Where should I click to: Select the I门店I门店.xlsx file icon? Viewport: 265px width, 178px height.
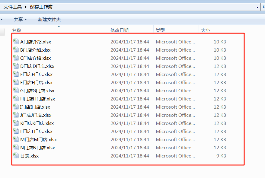click(16, 107)
